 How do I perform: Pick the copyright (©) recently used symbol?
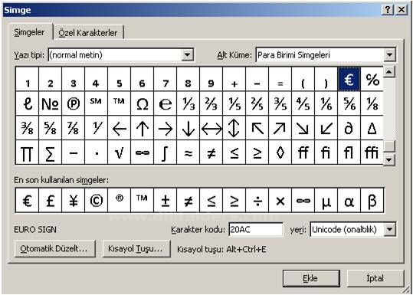pos(96,201)
